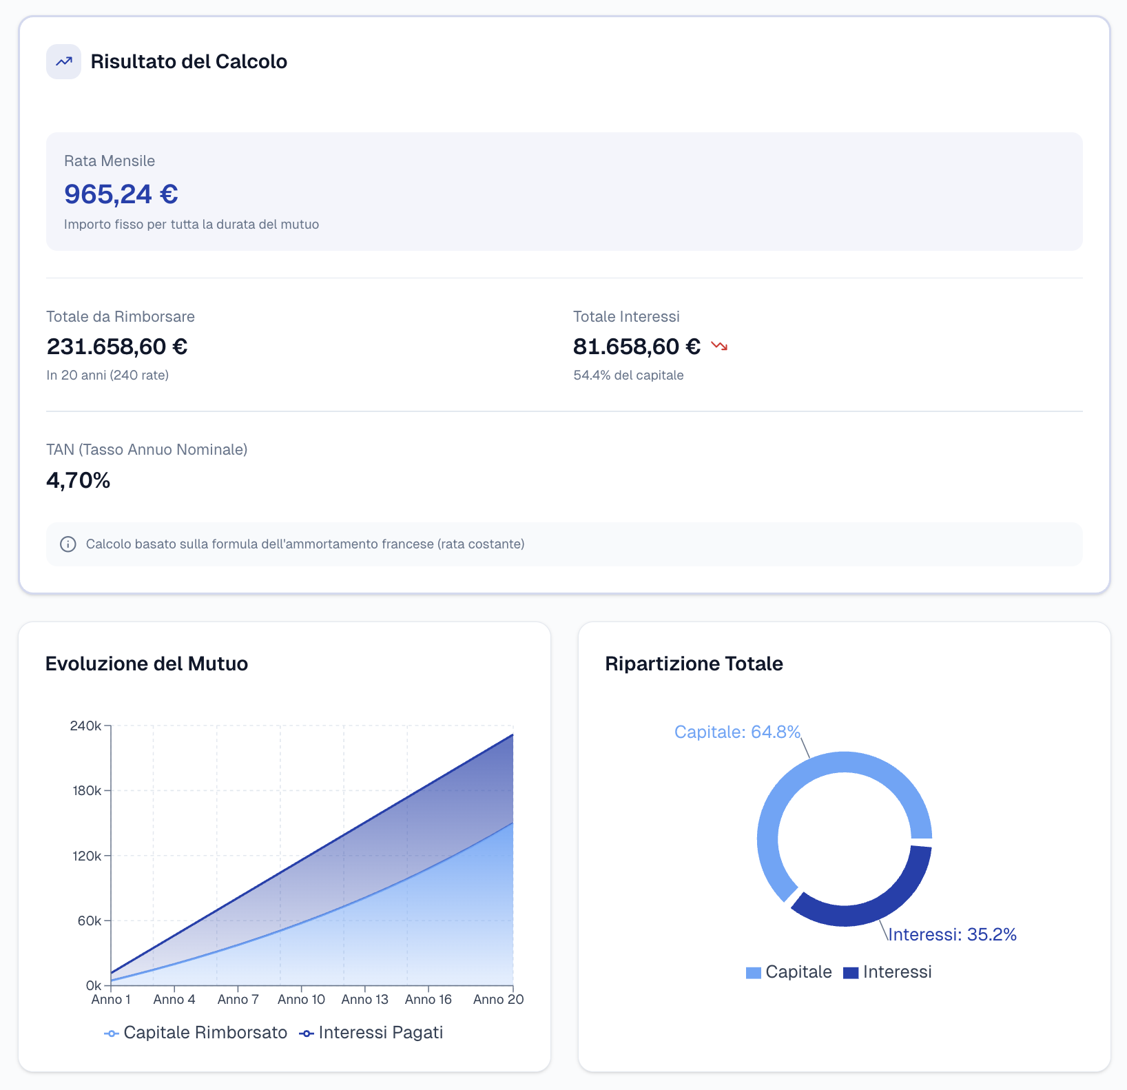Click the Anno 20 label on the x-axis

tap(498, 1000)
